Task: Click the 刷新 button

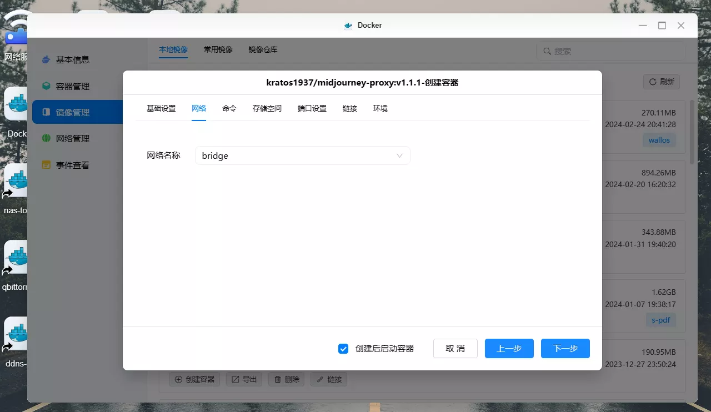Action: point(662,82)
